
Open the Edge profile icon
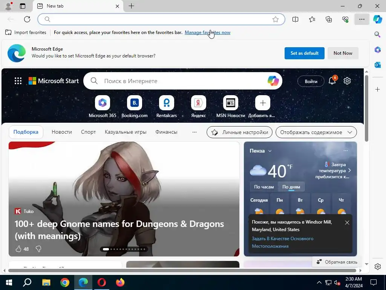[9, 6]
